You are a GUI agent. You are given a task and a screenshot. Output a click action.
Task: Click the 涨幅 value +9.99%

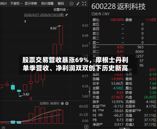pos(117,79)
